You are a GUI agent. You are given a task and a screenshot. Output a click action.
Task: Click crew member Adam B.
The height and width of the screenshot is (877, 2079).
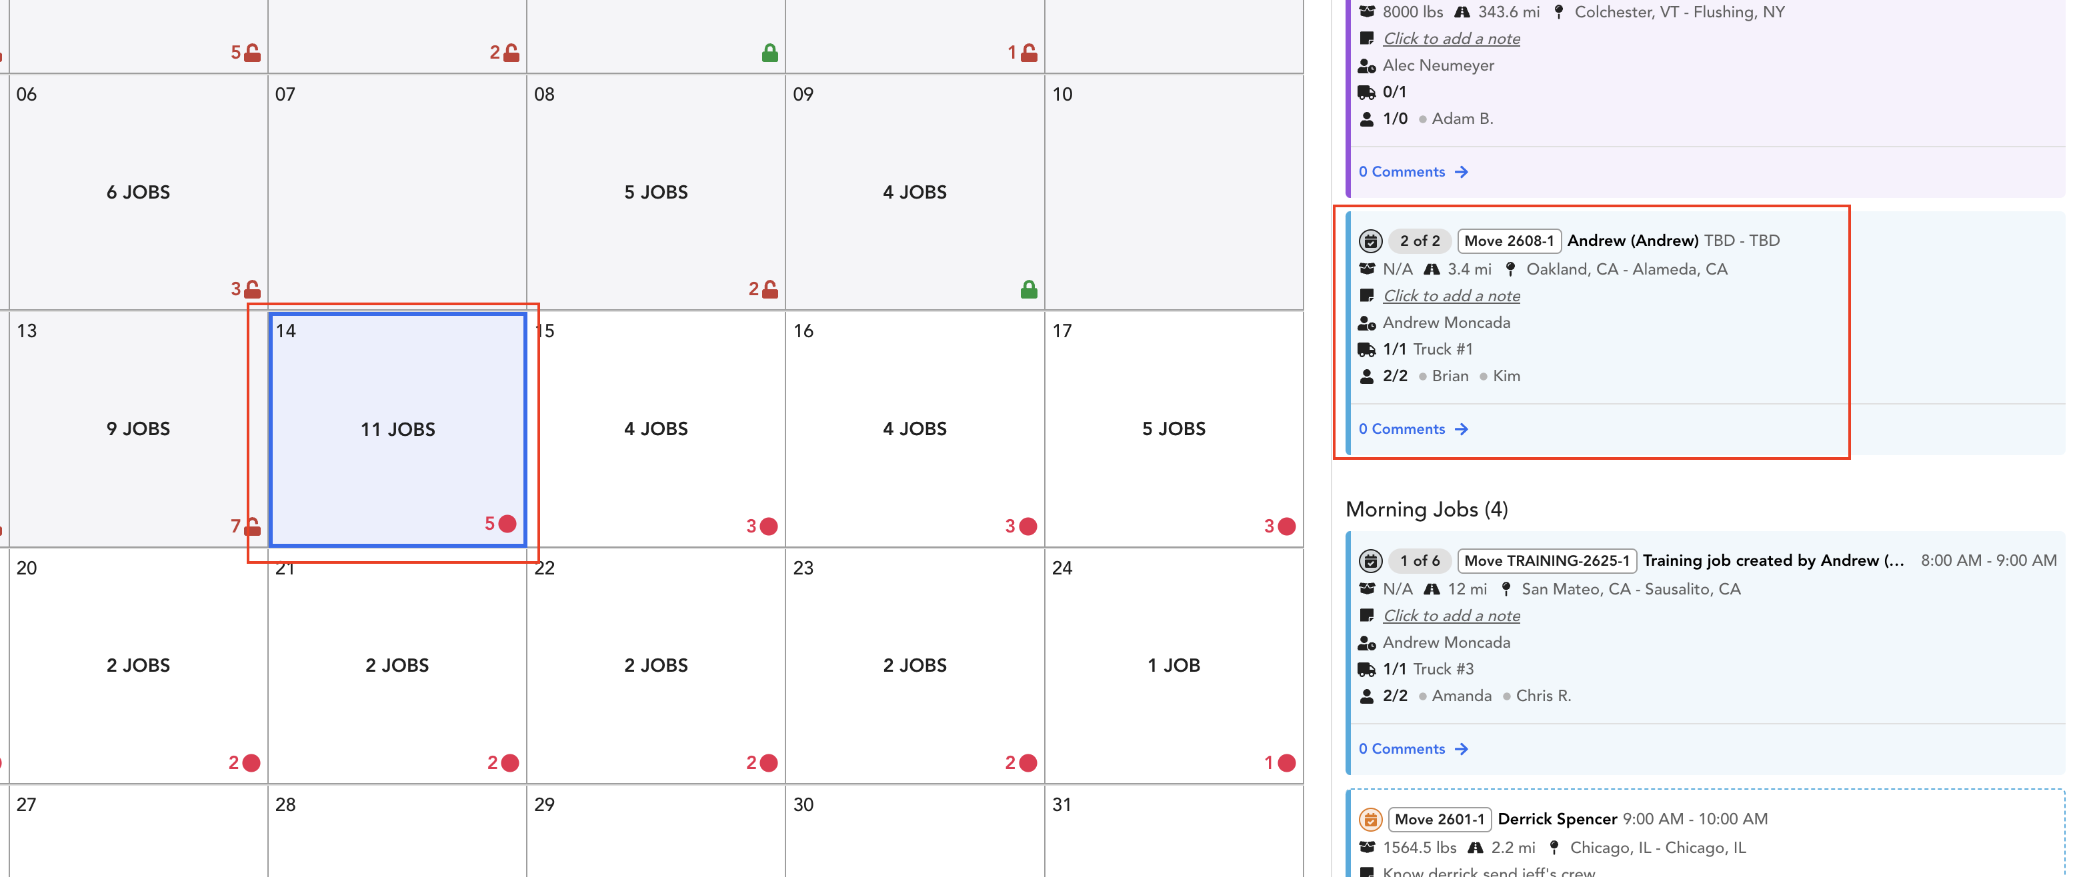1462,119
